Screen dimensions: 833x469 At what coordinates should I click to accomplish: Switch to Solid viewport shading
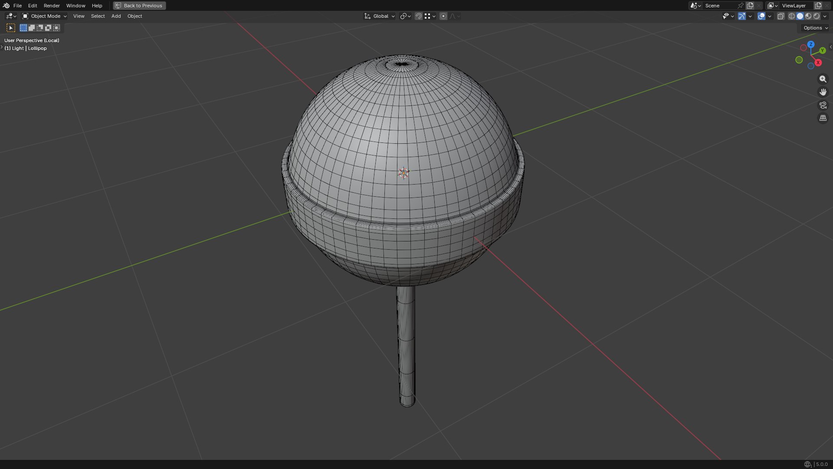point(800,16)
